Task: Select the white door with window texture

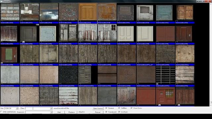Action: (x=145, y=13)
